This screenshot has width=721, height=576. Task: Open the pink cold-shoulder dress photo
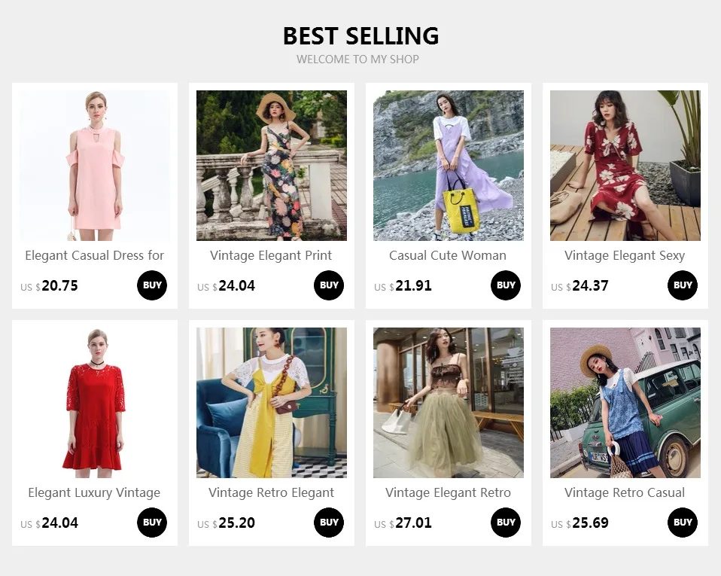[95, 166]
